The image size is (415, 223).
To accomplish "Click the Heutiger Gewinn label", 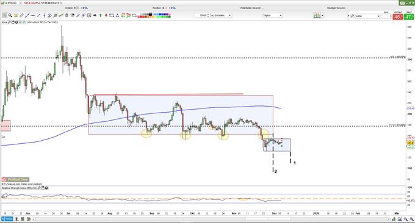I will 336,8.
